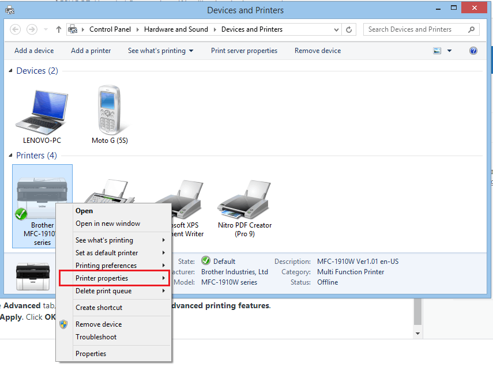Navigate to Control Panel breadcrumb
Image resolution: width=493 pixels, height=367 pixels.
(110, 29)
